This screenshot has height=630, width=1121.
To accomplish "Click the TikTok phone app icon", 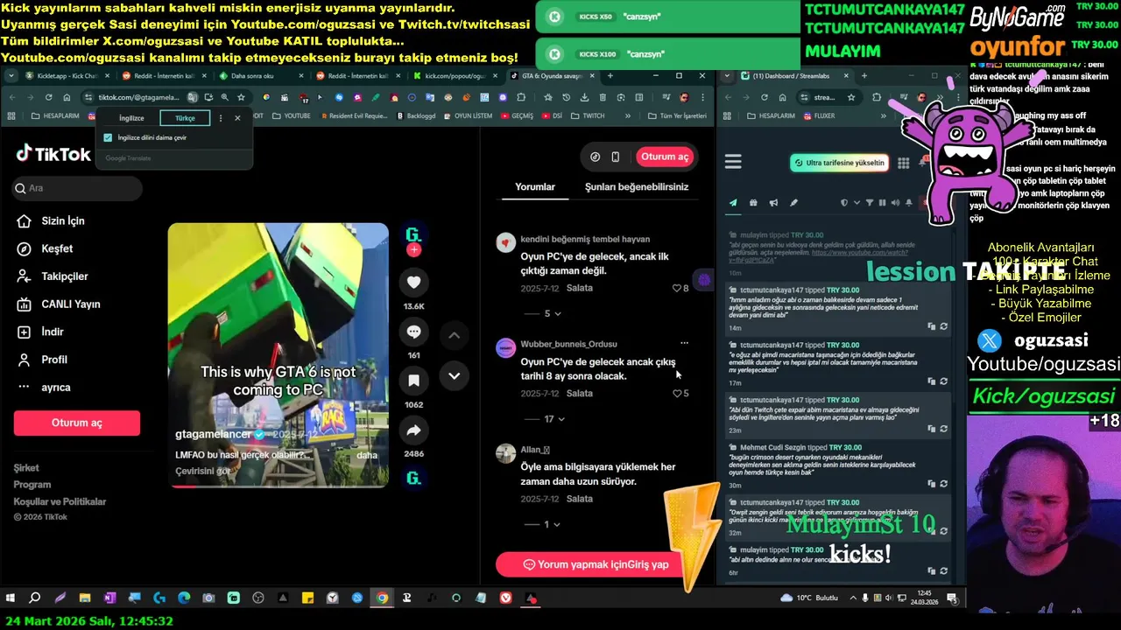I will point(616,157).
